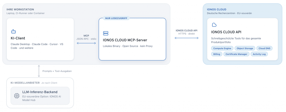The height and width of the screenshot is (112, 286).
Task: Select the Activity Log tag
Action: tap(259, 54)
